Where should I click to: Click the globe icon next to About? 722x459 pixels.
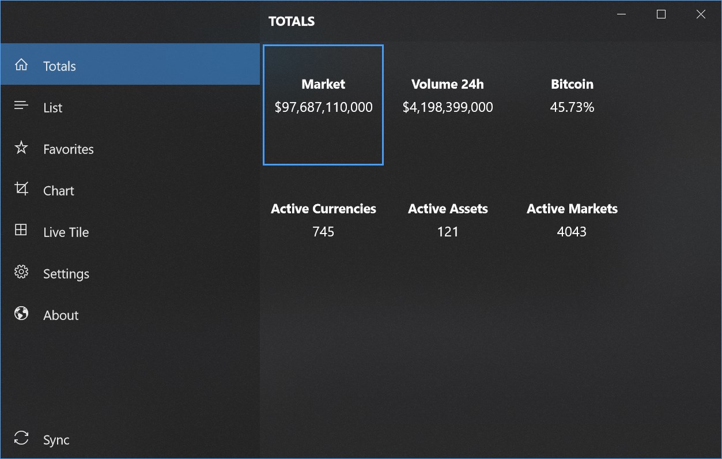click(x=21, y=314)
